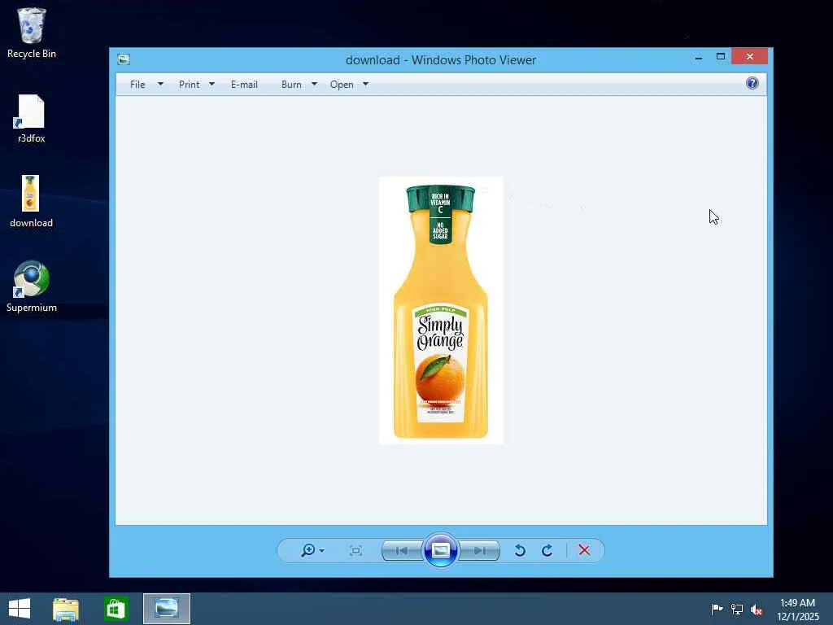This screenshot has height=625, width=833.
Task: Click the Photo Viewer title bar icon
Action: tap(124, 59)
